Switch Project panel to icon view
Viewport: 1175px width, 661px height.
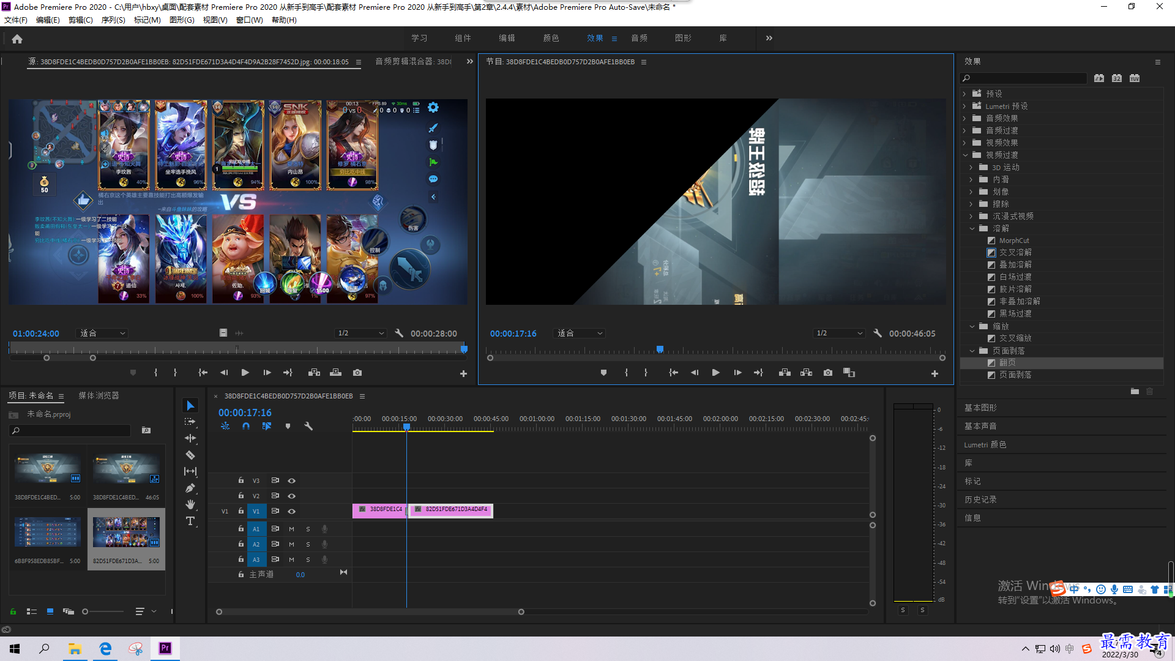[x=50, y=611]
